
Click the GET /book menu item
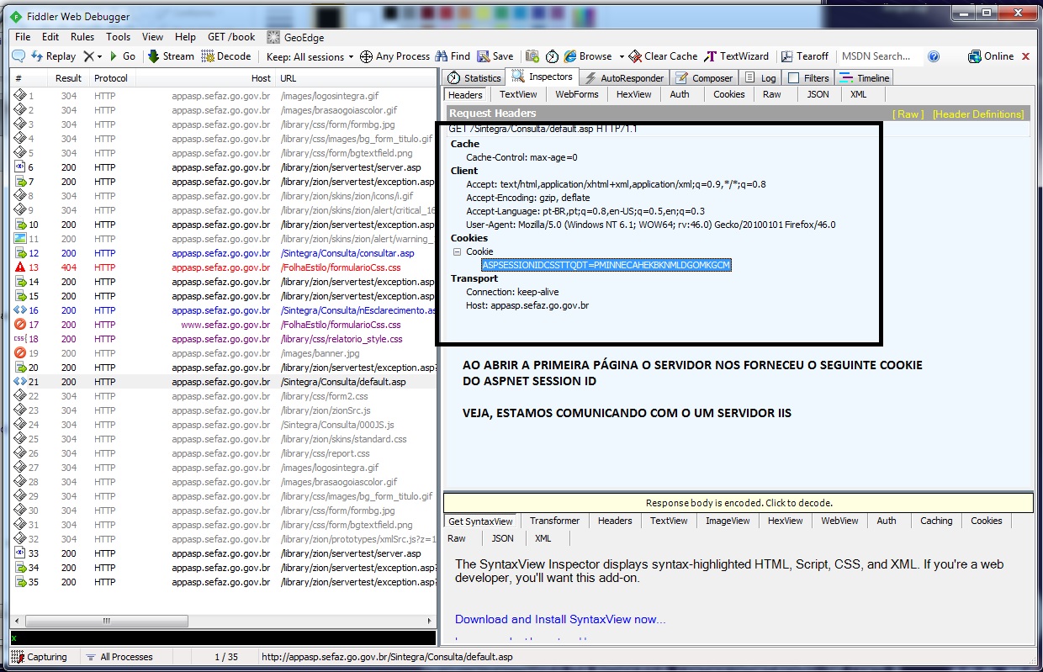231,37
